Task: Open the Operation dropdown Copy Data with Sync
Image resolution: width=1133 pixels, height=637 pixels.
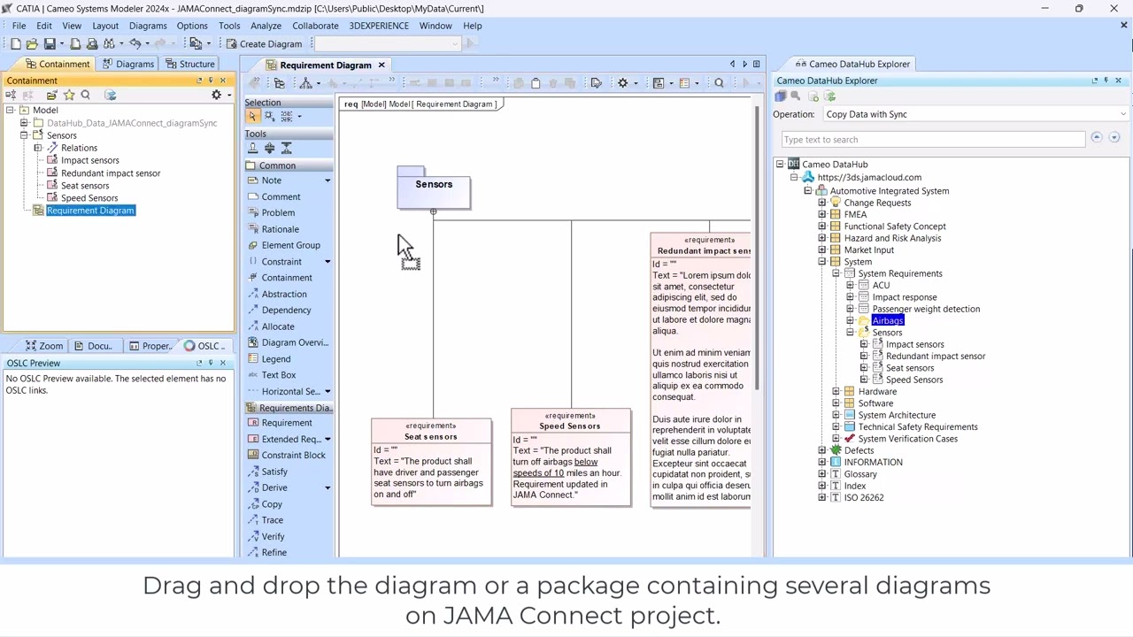Action: 975,114
